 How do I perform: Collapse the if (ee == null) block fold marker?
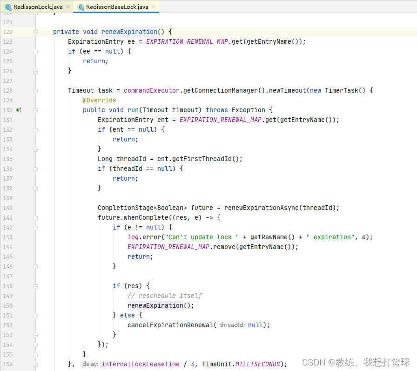click(x=35, y=51)
